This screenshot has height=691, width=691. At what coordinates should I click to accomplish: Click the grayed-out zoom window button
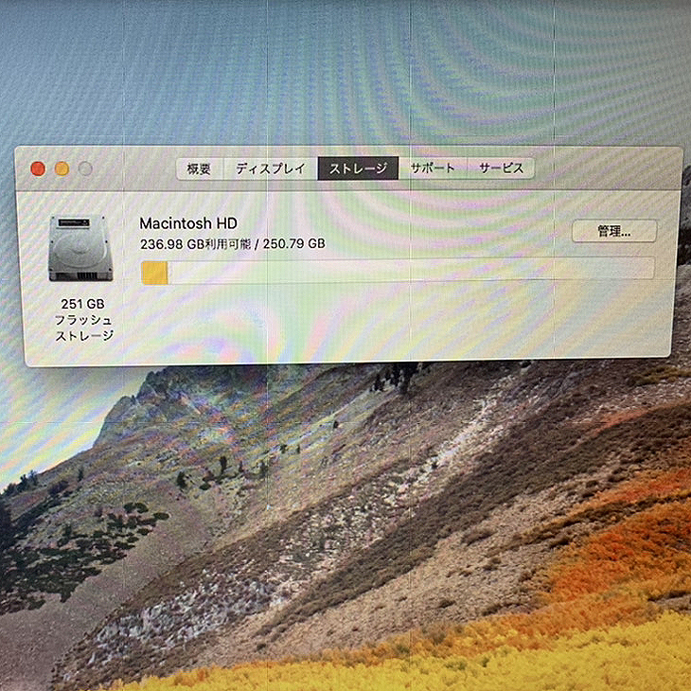pyautogui.click(x=85, y=168)
